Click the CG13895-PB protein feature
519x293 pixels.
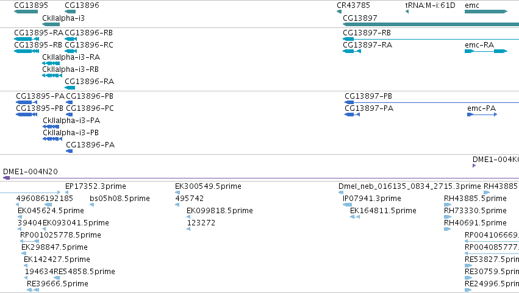26,115
